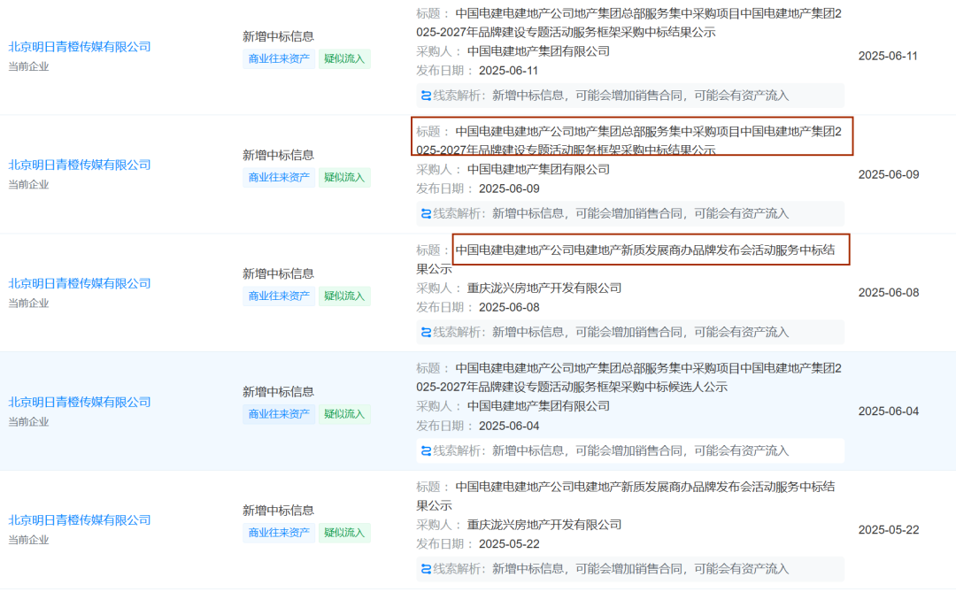Open 北京明日青橙传媒有限公司 link in 2025-06-04 row

pos(80,403)
